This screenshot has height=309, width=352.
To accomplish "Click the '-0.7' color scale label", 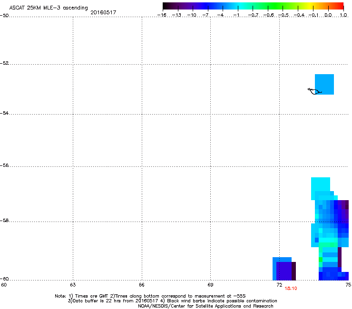I will pyautogui.click(x=253, y=15).
